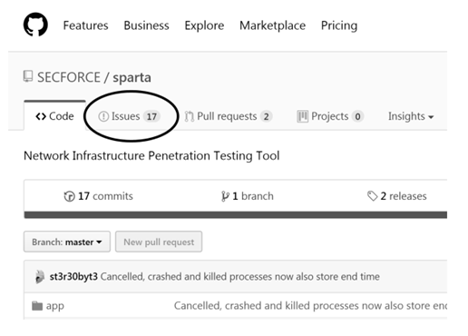Open the commit message in the app row
The width and height of the screenshot is (468, 336).
(310, 306)
